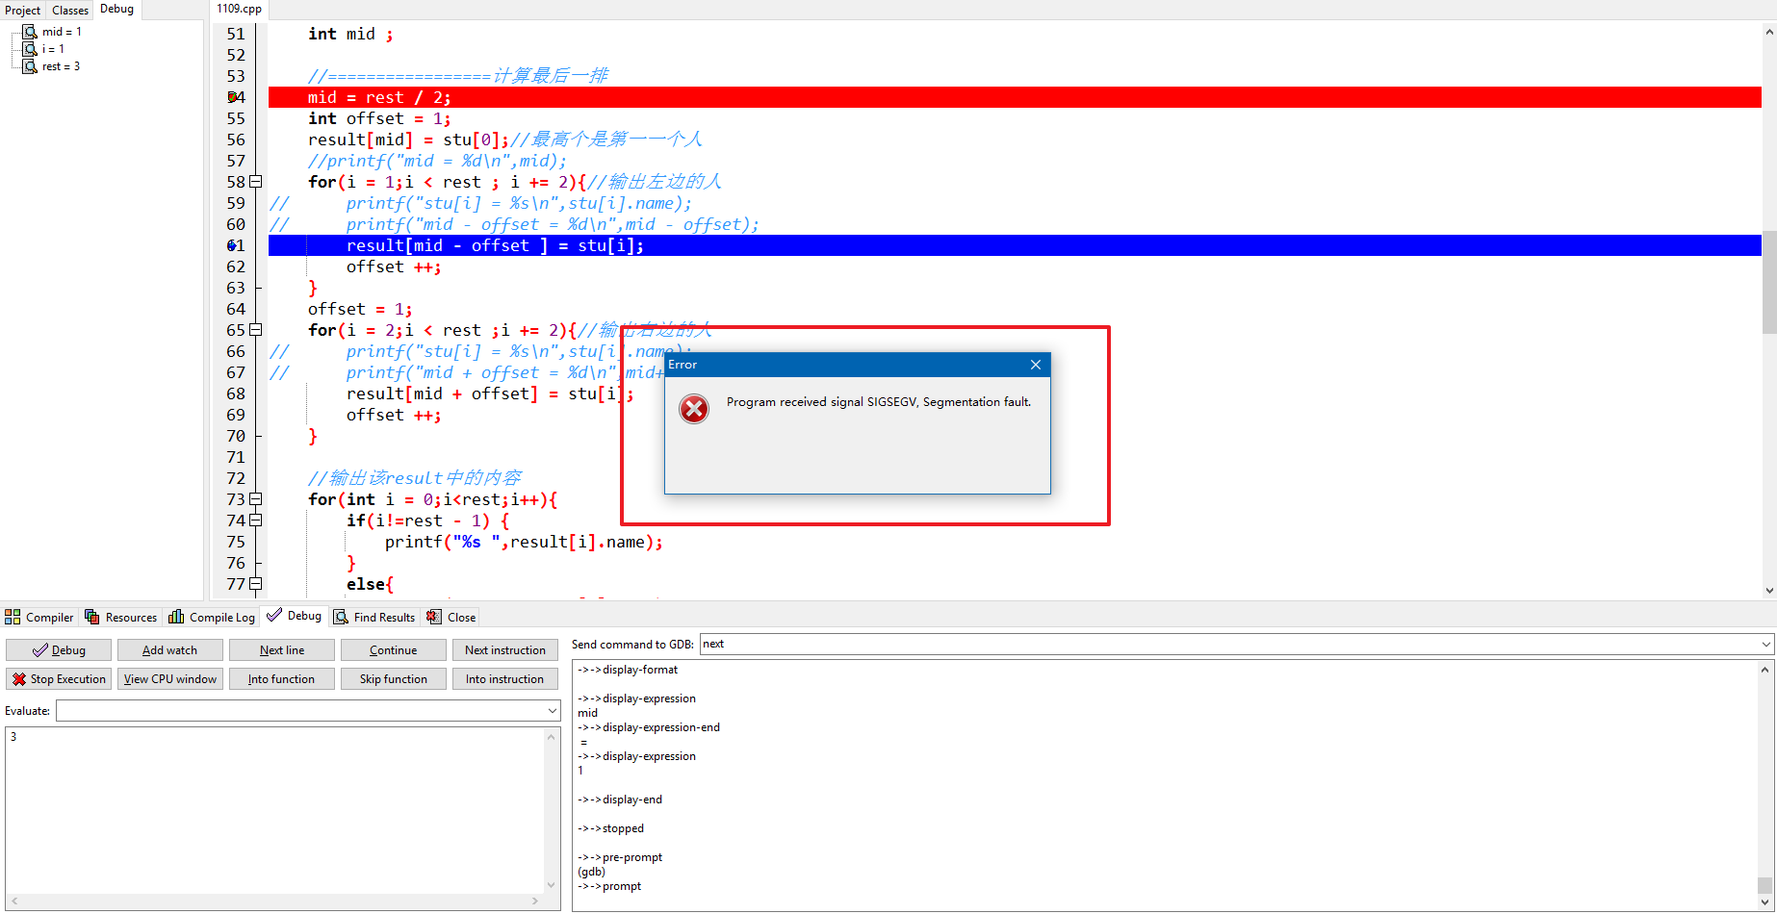The image size is (1777, 914).
Task: Open the Debug tab in left panel
Action: click(x=116, y=9)
